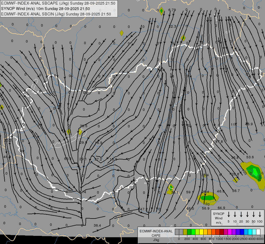Click the 35.8 value on the map
This screenshot has height=244, width=265.
tap(235, 158)
